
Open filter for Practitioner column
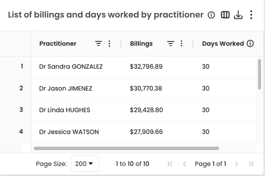pyautogui.click(x=98, y=44)
